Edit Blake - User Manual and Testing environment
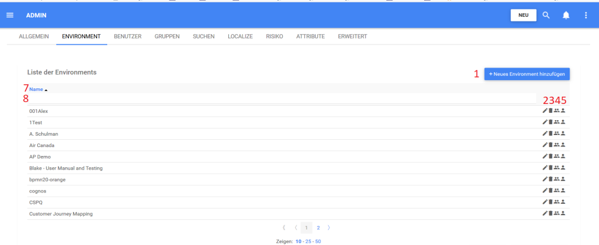Image resolution: width=599 pixels, height=245 pixels. tap(545, 168)
